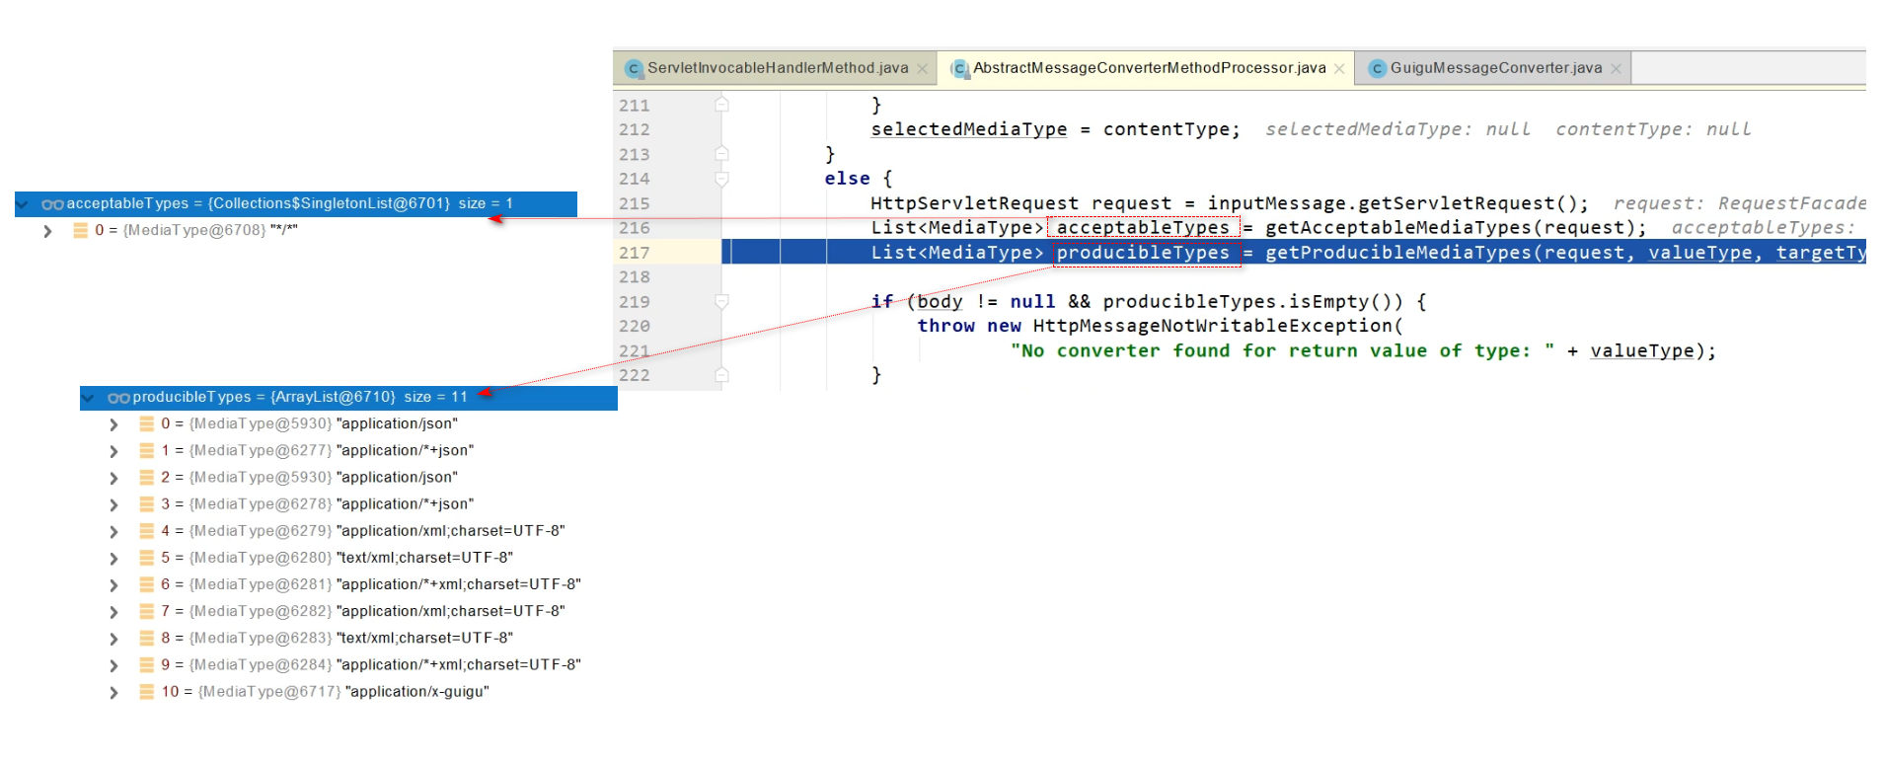
Task: Toggle code folding at line 219 if
Action: (721, 301)
